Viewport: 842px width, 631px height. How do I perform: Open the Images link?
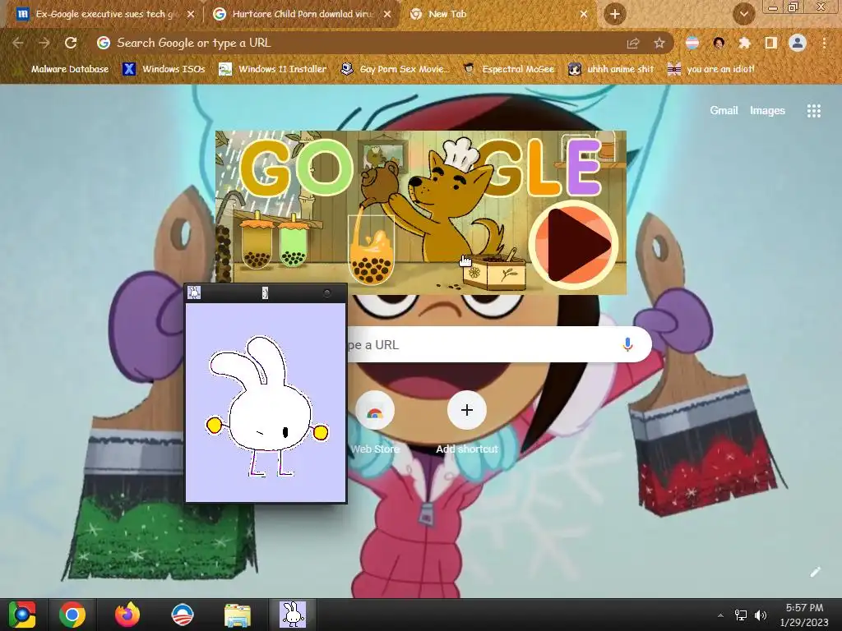(767, 111)
